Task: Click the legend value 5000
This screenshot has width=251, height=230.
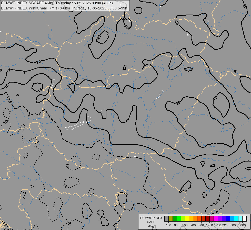Action: [x=242, y=225]
